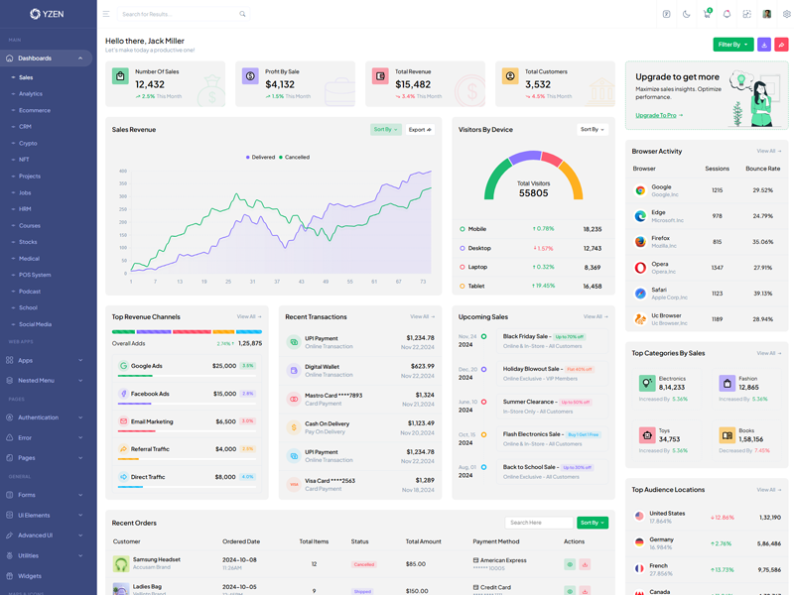Screen dimensions: 794x595
Task: Open Sort By dropdown in Sales Revenue
Action: tap(385, 130)
